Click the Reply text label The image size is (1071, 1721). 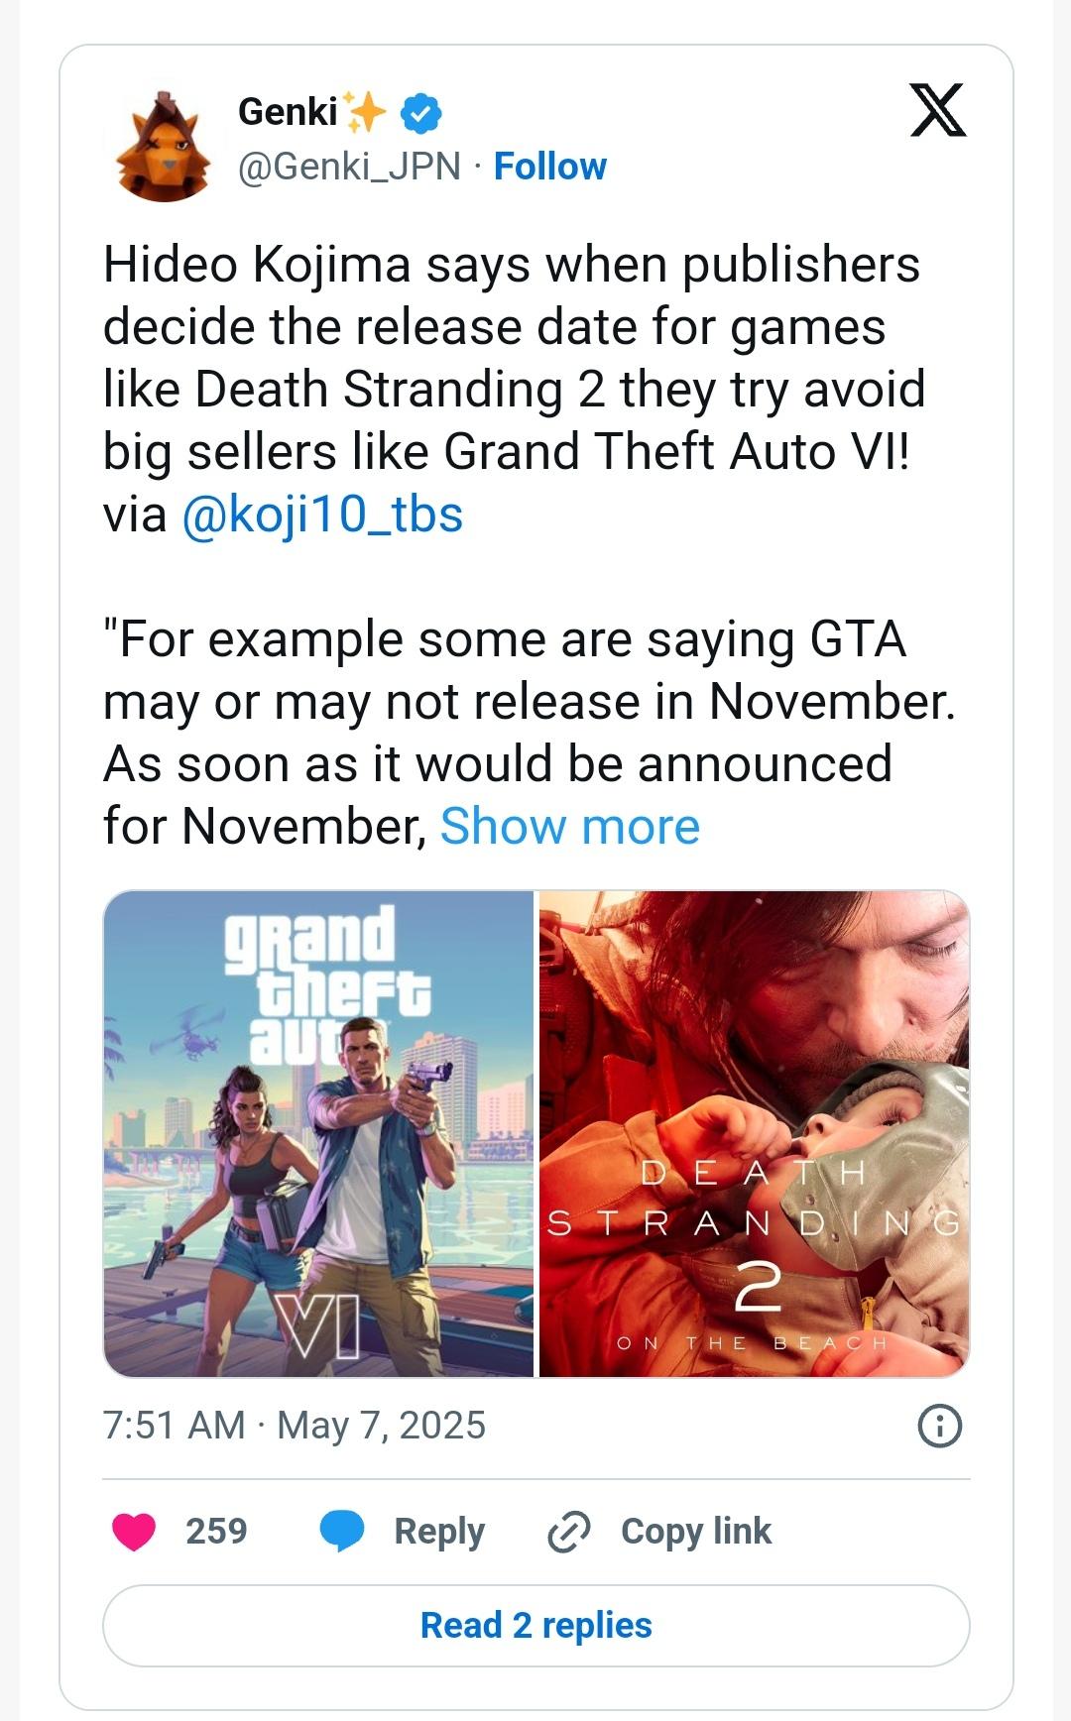(439, 1532)
